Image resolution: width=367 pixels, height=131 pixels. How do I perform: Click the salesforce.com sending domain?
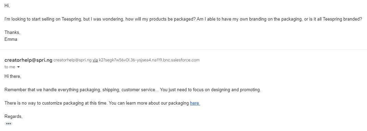[149, 60]
